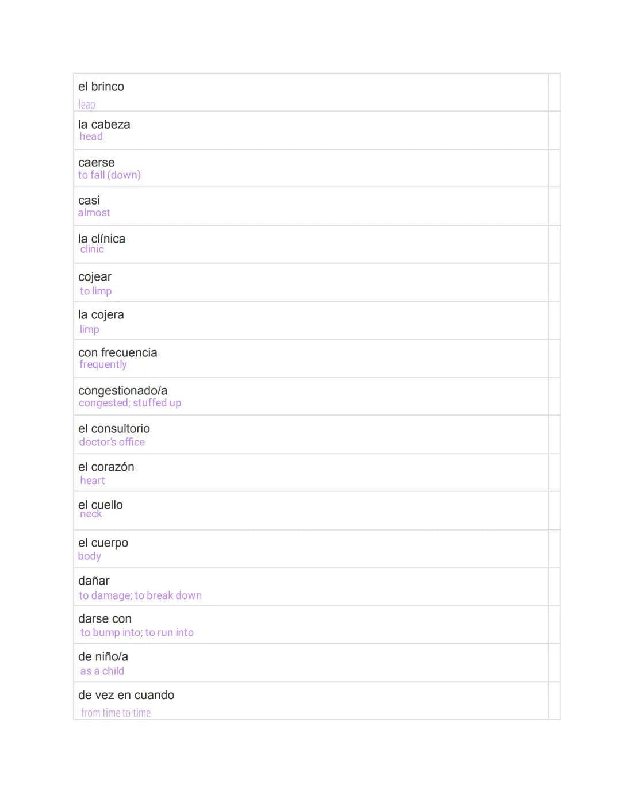Select the translation 'neck'
This screenshot has height=803, width=621.
coord(91,514)
